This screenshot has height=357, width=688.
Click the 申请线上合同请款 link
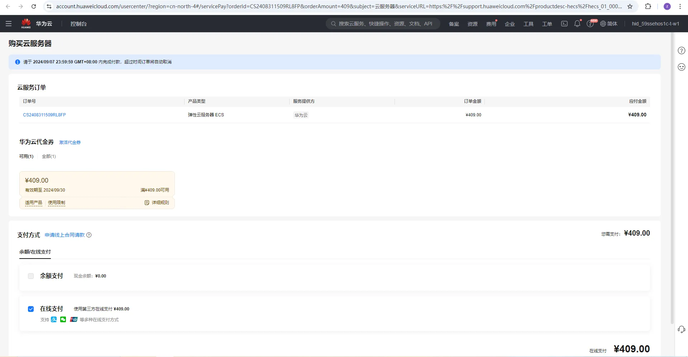click(65, 235)
